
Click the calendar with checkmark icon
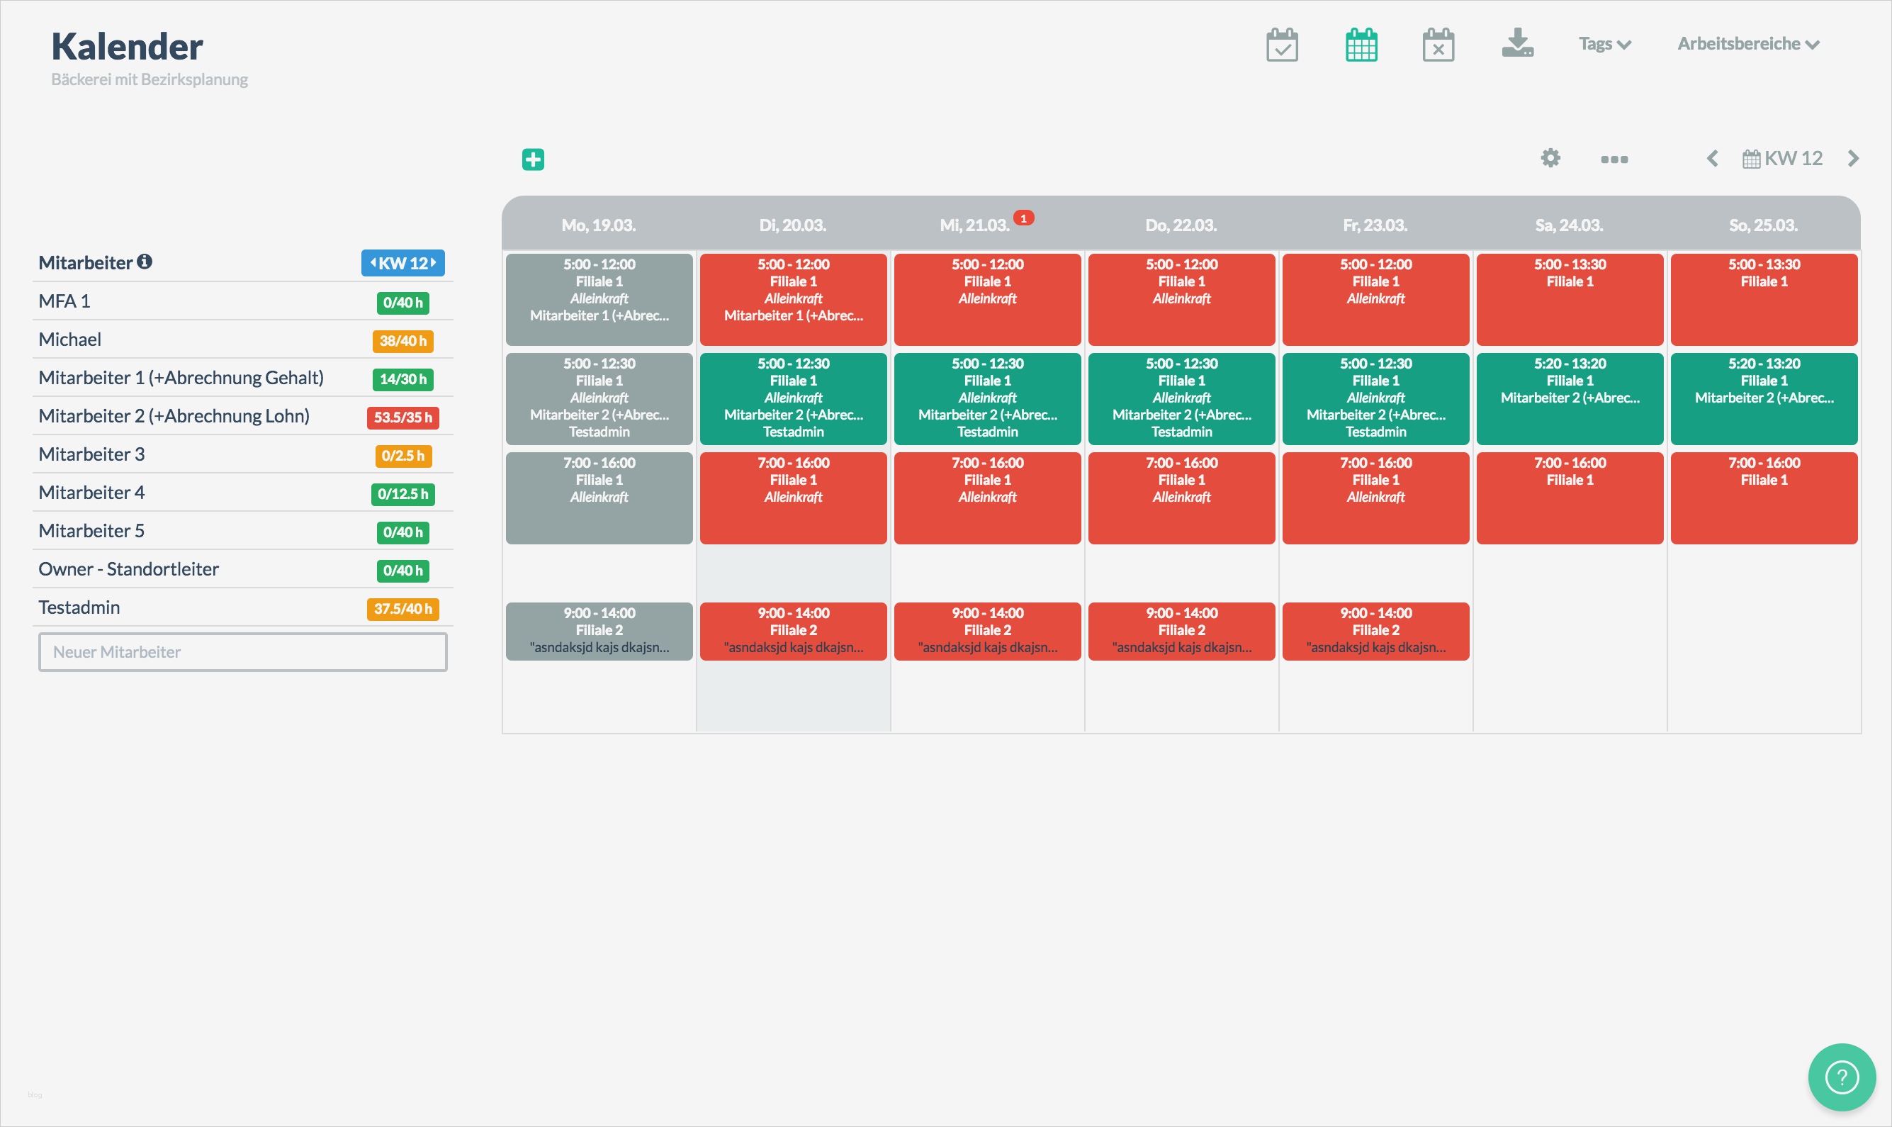tap(1282, 45)
